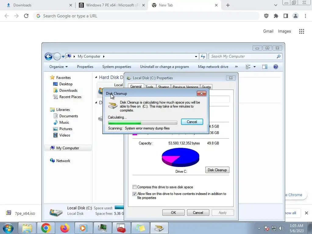Switch to Downloads browser tab
This screenshot has width=312, height=234.
click(x=37, y=5)
